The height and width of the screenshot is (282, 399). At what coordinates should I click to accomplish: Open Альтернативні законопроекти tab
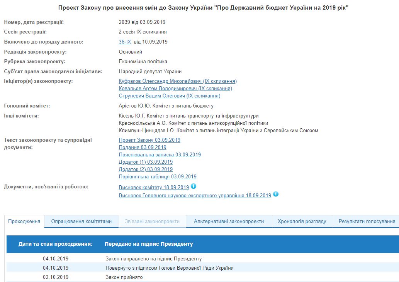tap(229, 222)
